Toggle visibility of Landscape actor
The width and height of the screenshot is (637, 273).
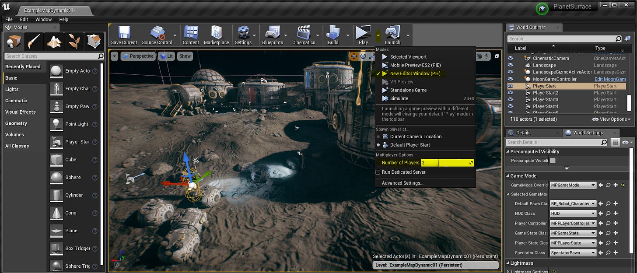pyautogui.click(x=510, y=65)
